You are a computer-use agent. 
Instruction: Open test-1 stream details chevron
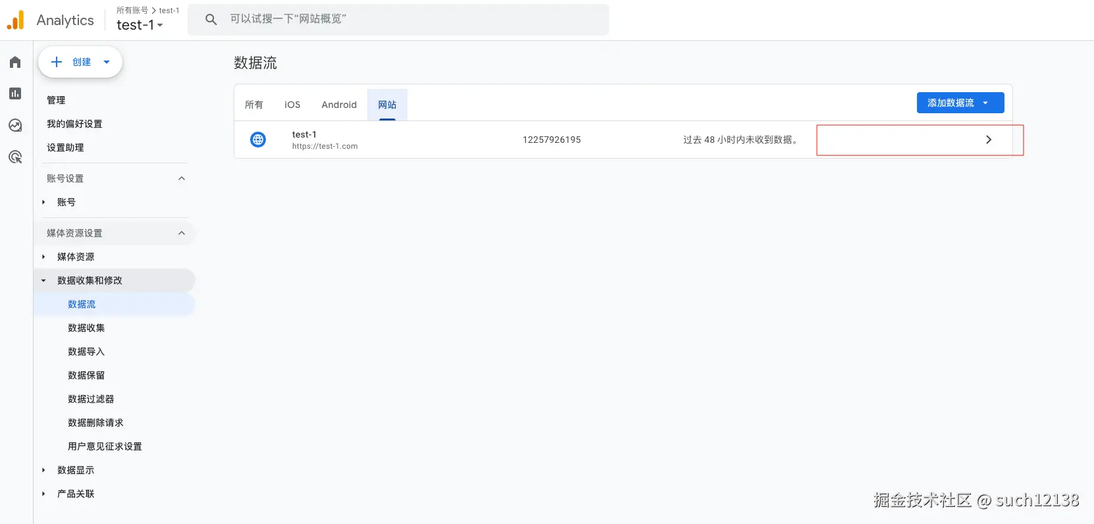point(988,140)
